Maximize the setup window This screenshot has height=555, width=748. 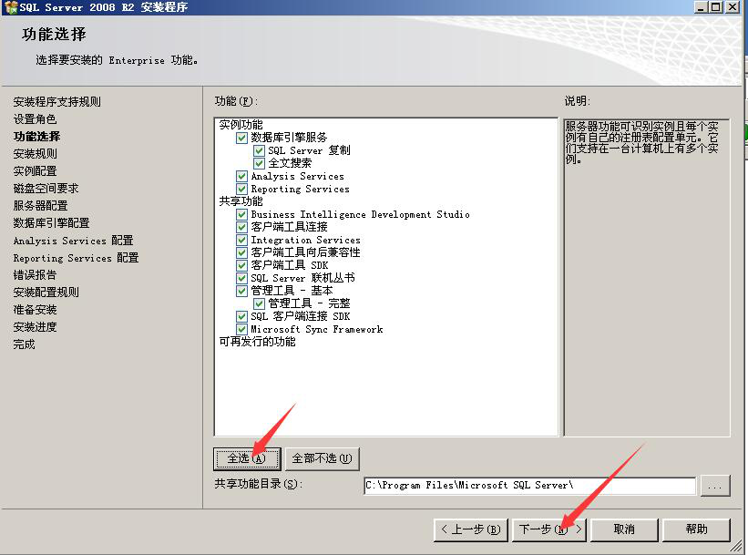715,6
